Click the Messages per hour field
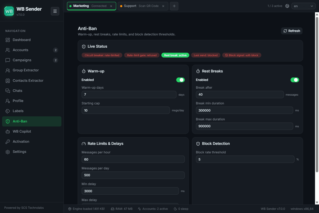This screenshot has width=319, height=213. 133,159
